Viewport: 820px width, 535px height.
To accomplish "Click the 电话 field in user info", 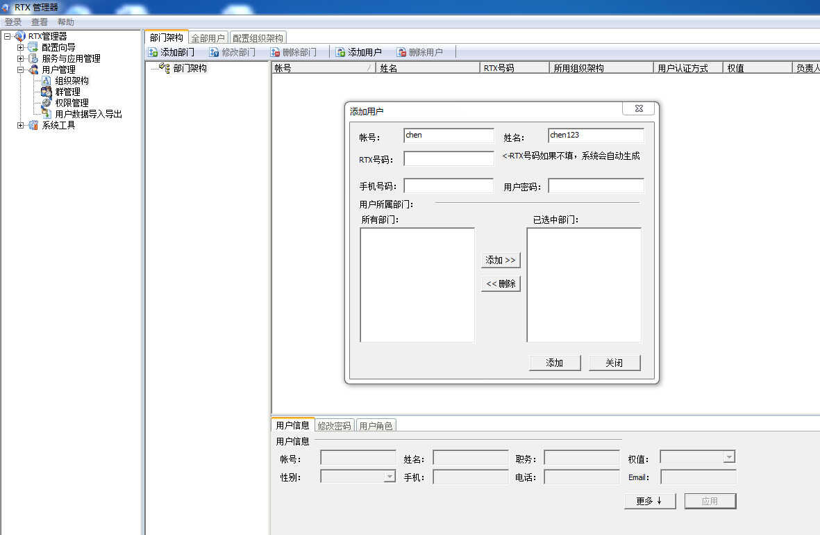I will [x=582, y=477].
